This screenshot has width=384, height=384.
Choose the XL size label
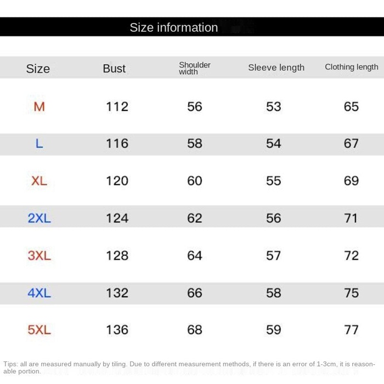pyautogui.click(x=39, y=181)
